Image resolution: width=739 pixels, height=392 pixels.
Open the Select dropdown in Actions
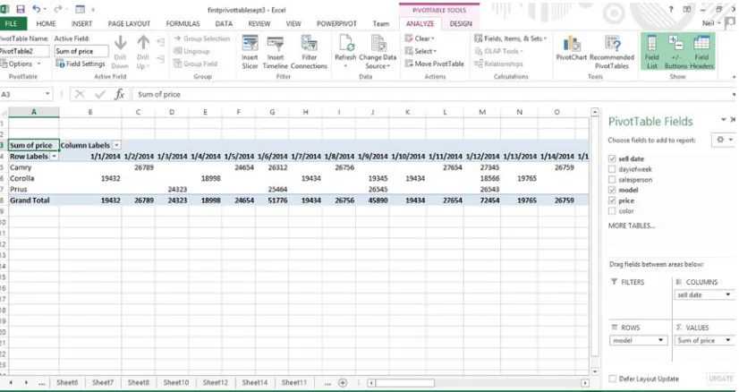[x=420, y=51]
